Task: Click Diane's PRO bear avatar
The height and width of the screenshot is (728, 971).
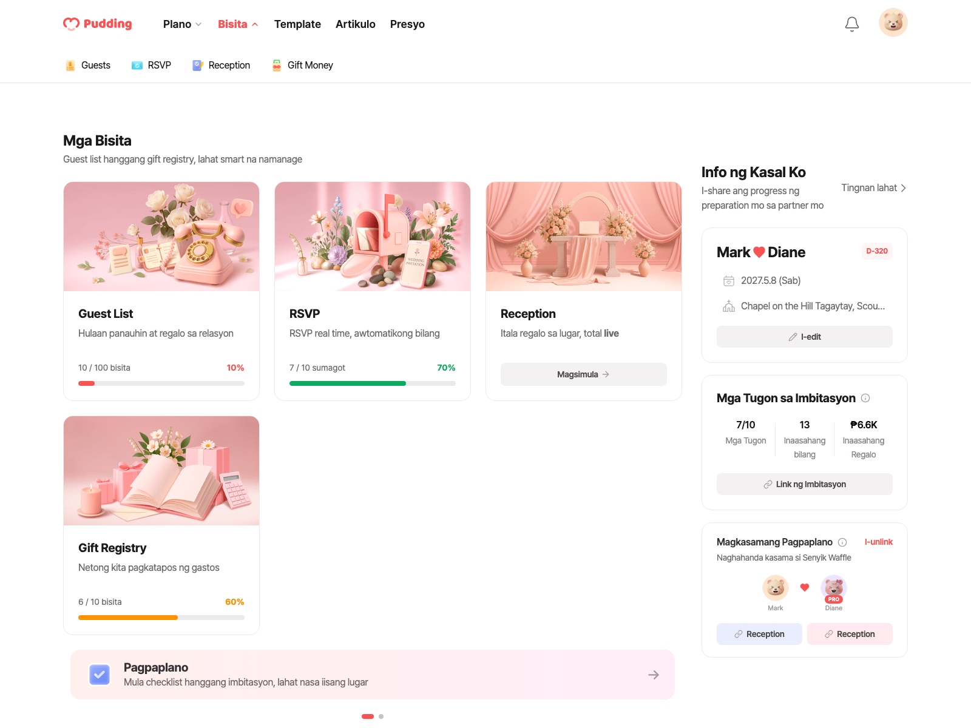Action: [834, 588]
